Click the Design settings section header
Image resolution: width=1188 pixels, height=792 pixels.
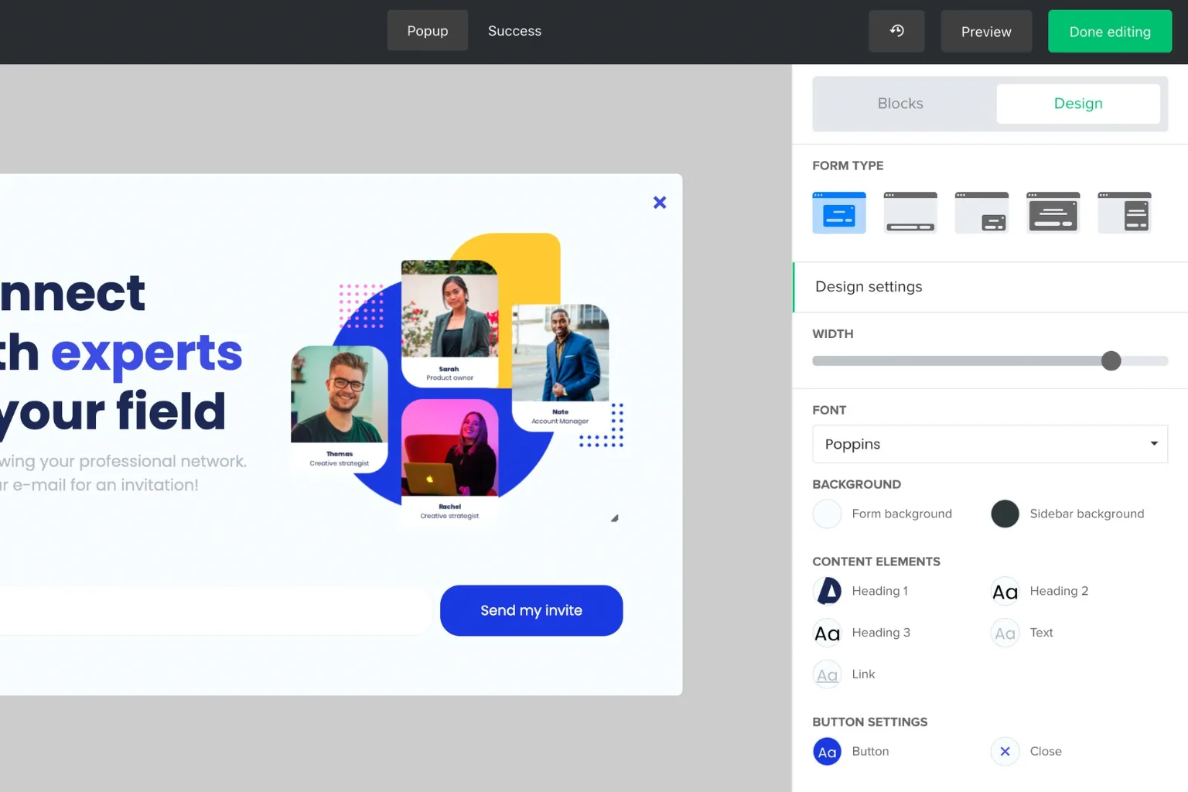(990, 287)
